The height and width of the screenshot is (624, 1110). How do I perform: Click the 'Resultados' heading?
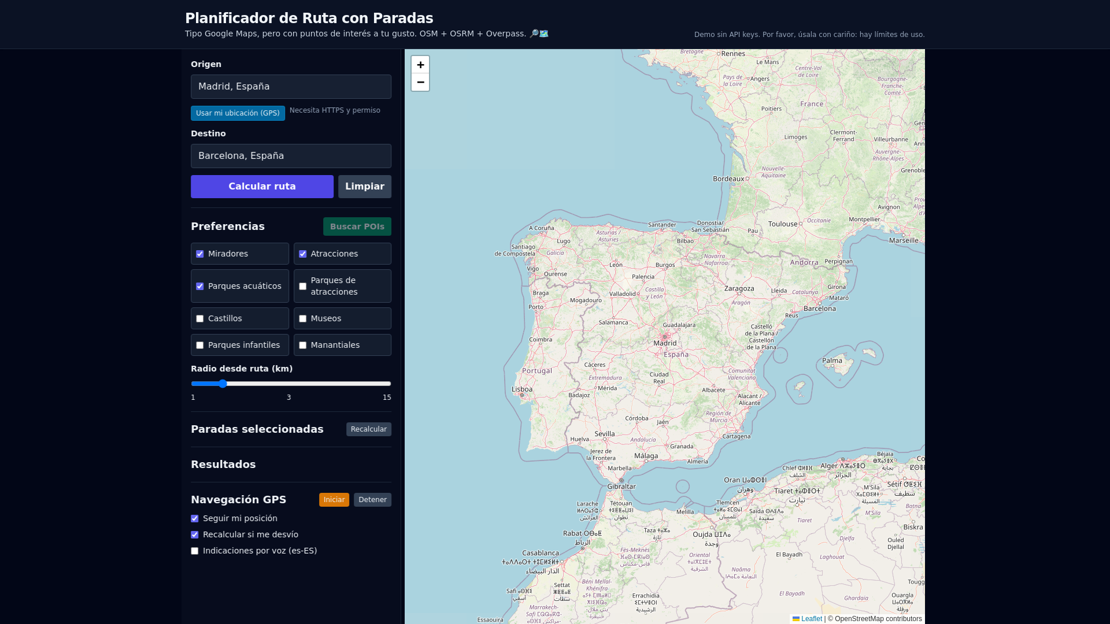tap(223, 465)
